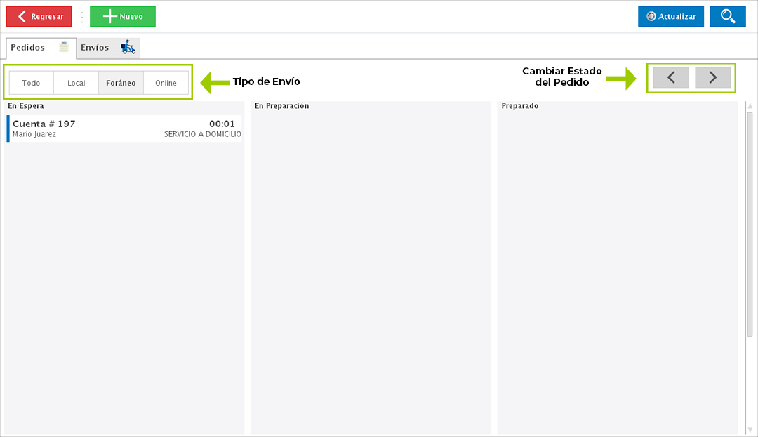Select the Local shipping type filter

tap(76, 83)
